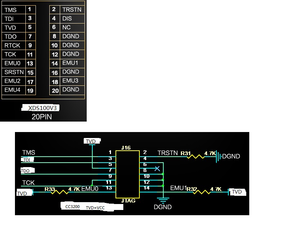Click the TVD=VCC annotation
The height and width of the screenshot is (229, 287).
[95, 208]
